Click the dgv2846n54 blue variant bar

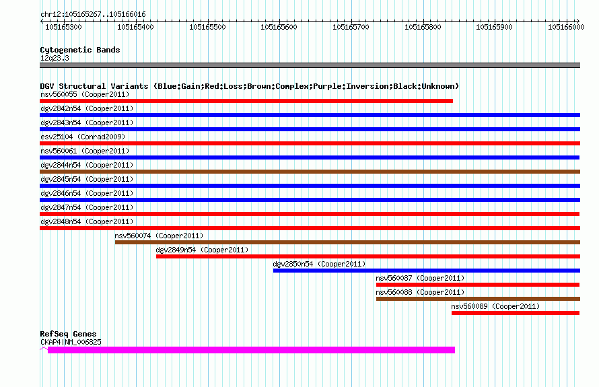click(310, 200)
